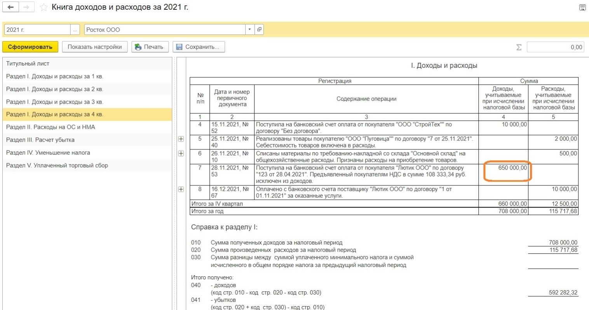The height and width of the screenshot is (310, 589).
Task: Expand row 8 grouping plus sign
Action: click(x=181, y=189)
